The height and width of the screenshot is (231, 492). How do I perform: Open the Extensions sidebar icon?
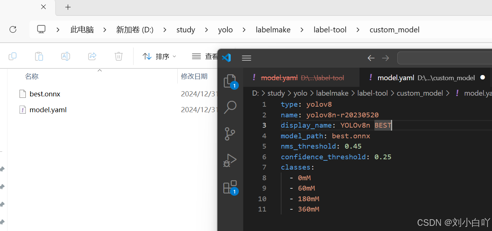tap(230, 187)
